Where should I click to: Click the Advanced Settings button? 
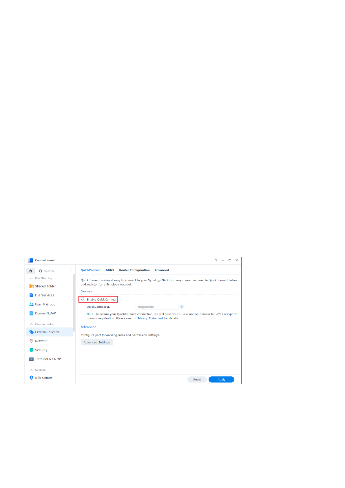(97, 343)
